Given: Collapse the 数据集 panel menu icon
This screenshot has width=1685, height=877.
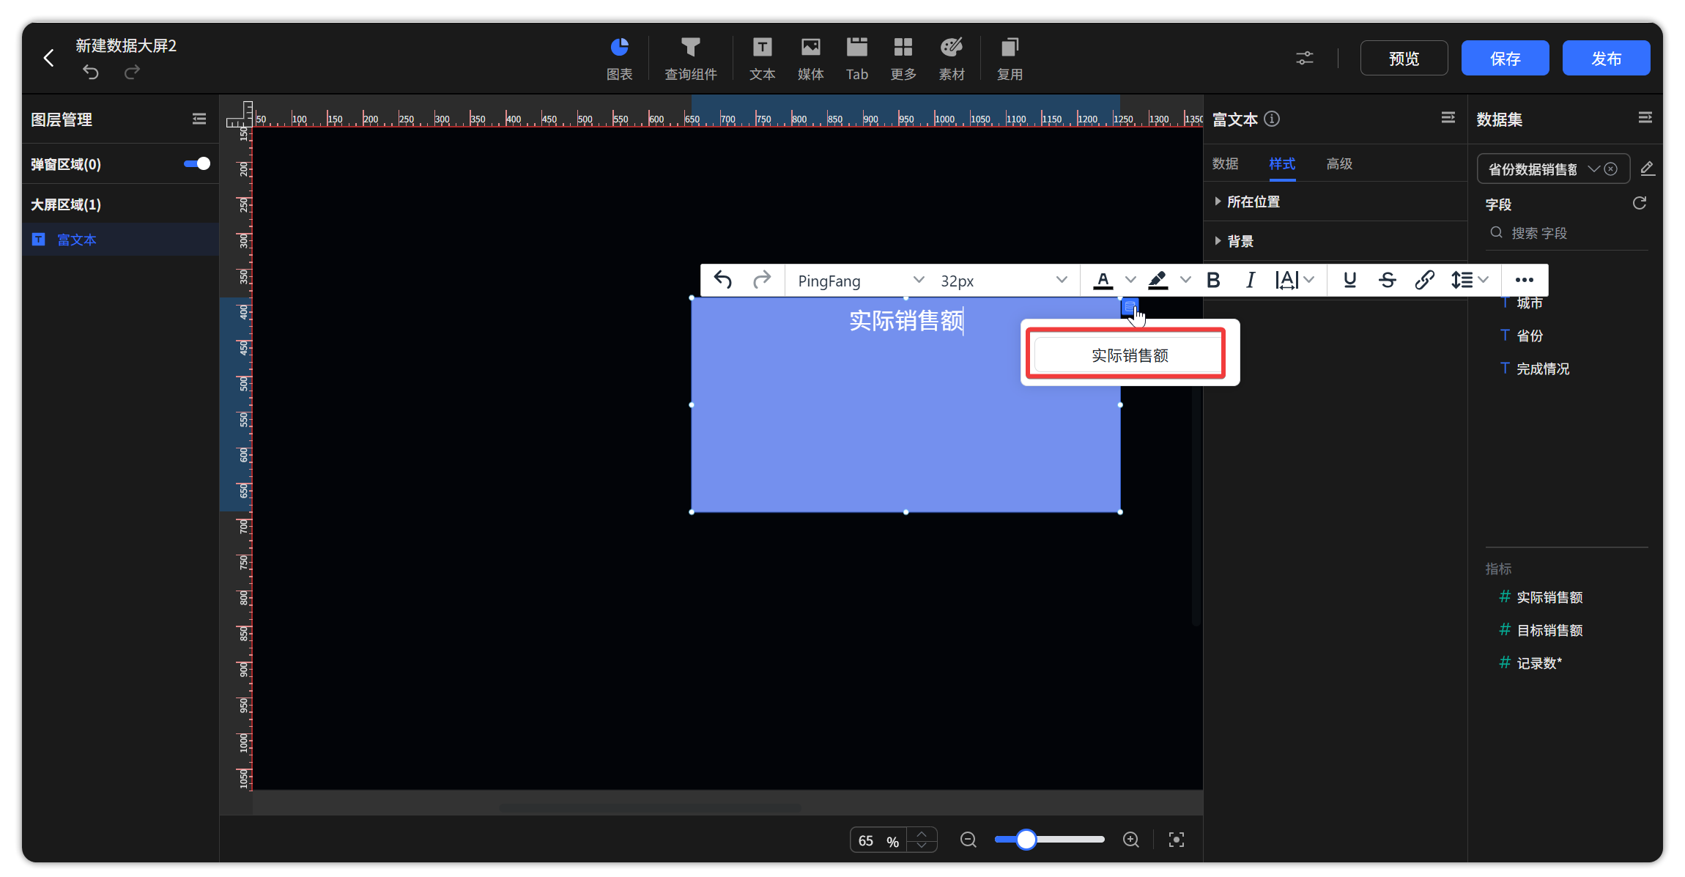Looking at the screenshot, I should 1645,118.
